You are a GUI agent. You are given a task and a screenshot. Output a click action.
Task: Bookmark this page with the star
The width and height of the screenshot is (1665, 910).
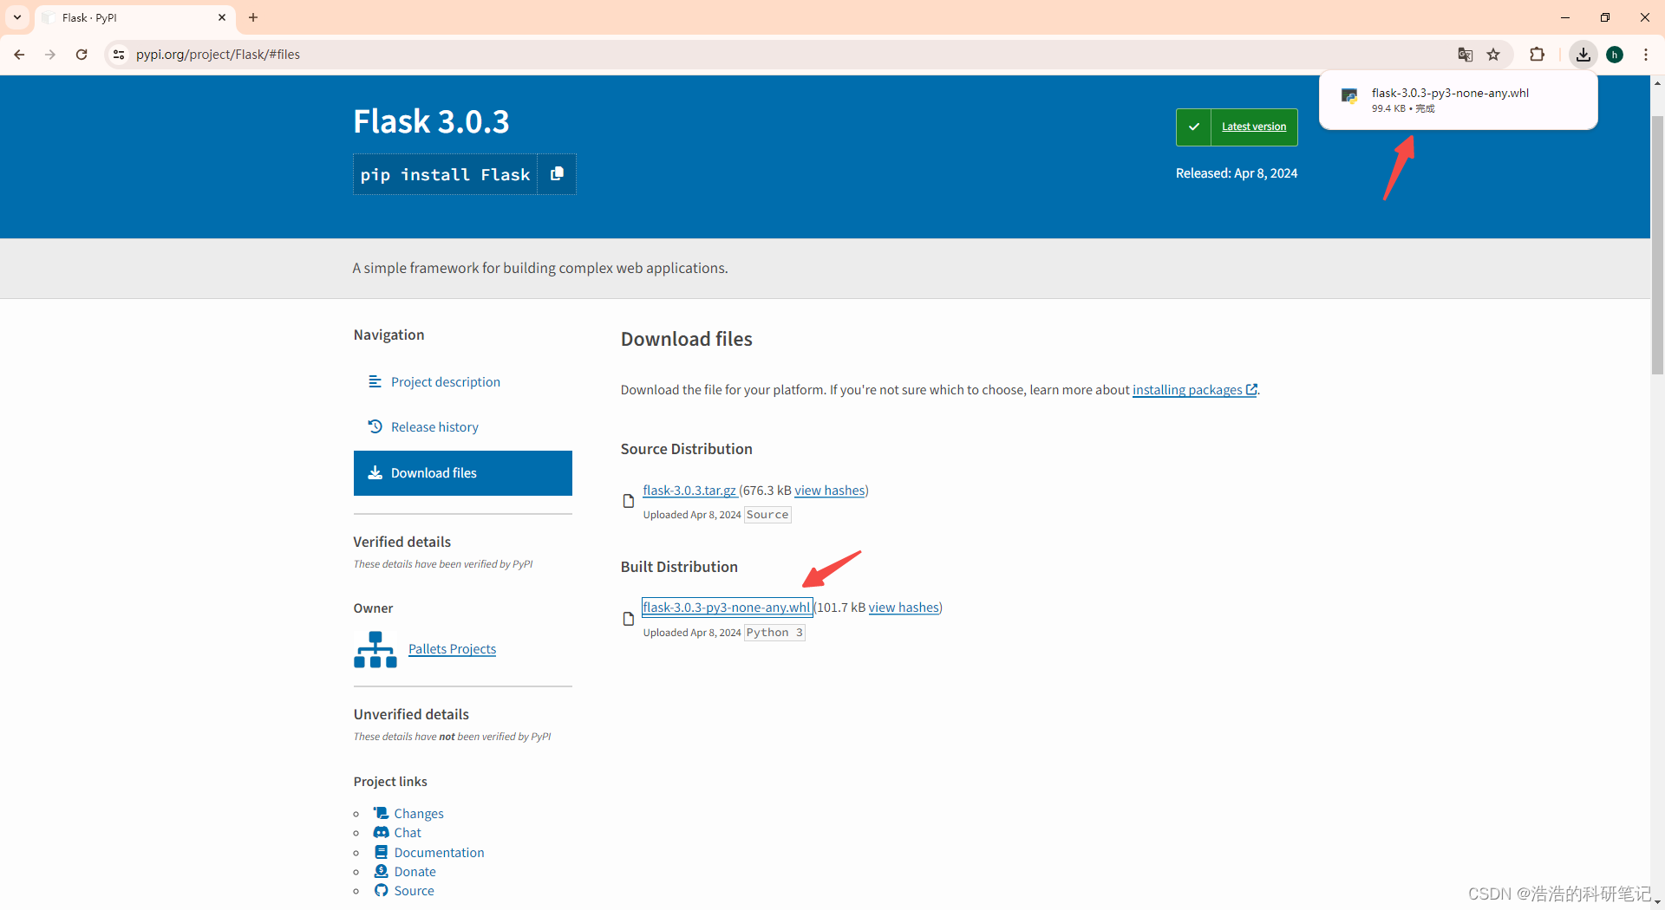point(1493,55)
